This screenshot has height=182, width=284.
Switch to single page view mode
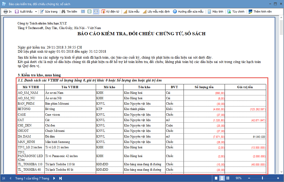point(216,178)
